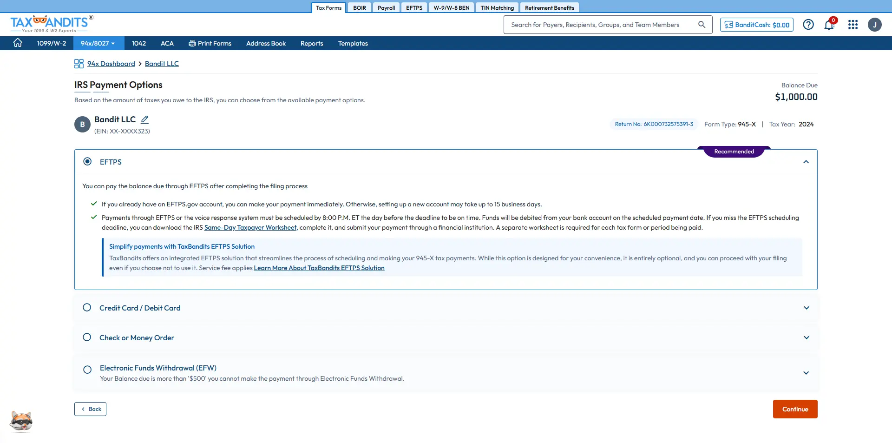
Task: Click the TaxBandits logo
Action: click(x=52, y=24)
